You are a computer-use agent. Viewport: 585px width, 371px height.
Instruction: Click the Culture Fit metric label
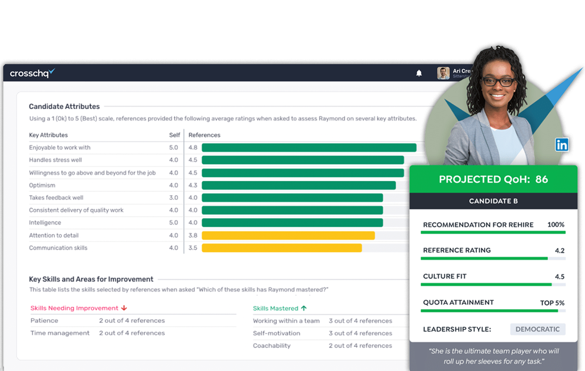coord(444,276)
